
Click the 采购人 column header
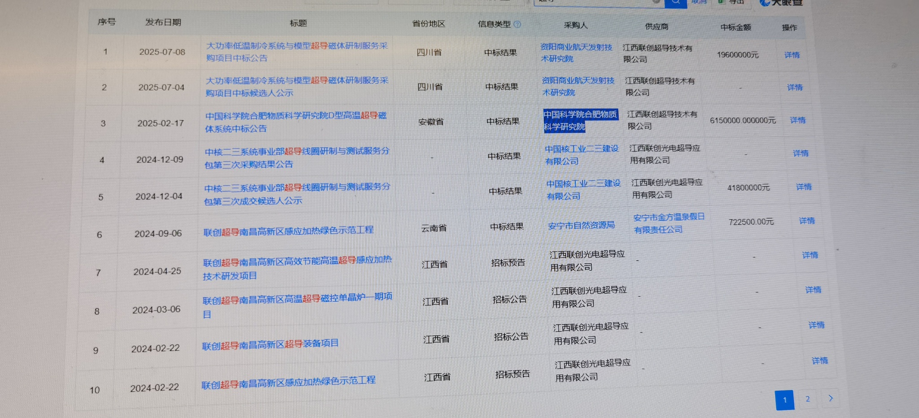[576, 26]
